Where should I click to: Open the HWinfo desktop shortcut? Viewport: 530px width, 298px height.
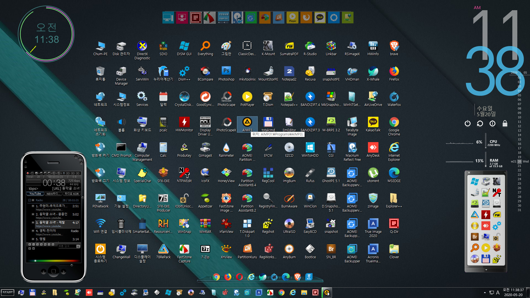point(373,48)
